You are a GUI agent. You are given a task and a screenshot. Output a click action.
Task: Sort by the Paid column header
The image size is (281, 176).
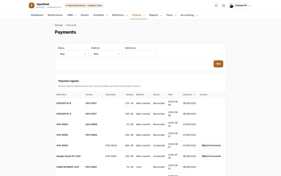click(x=170, y=95)
